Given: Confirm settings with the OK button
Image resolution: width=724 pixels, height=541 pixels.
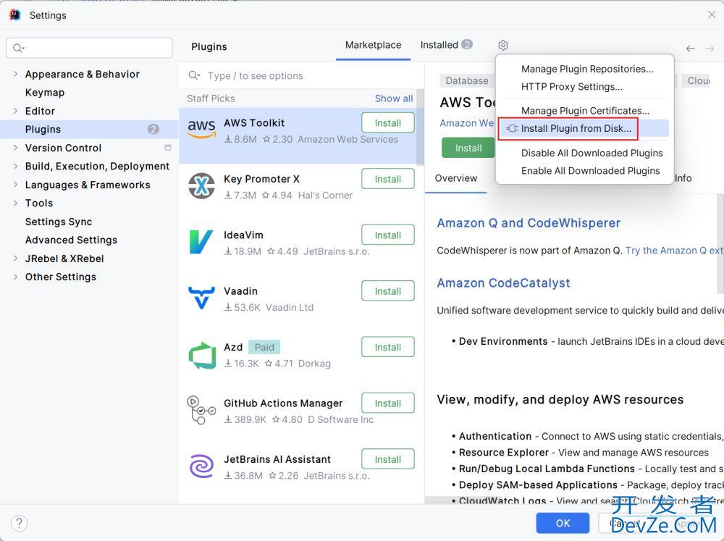Looking at the screenshot, I should 563,523.
